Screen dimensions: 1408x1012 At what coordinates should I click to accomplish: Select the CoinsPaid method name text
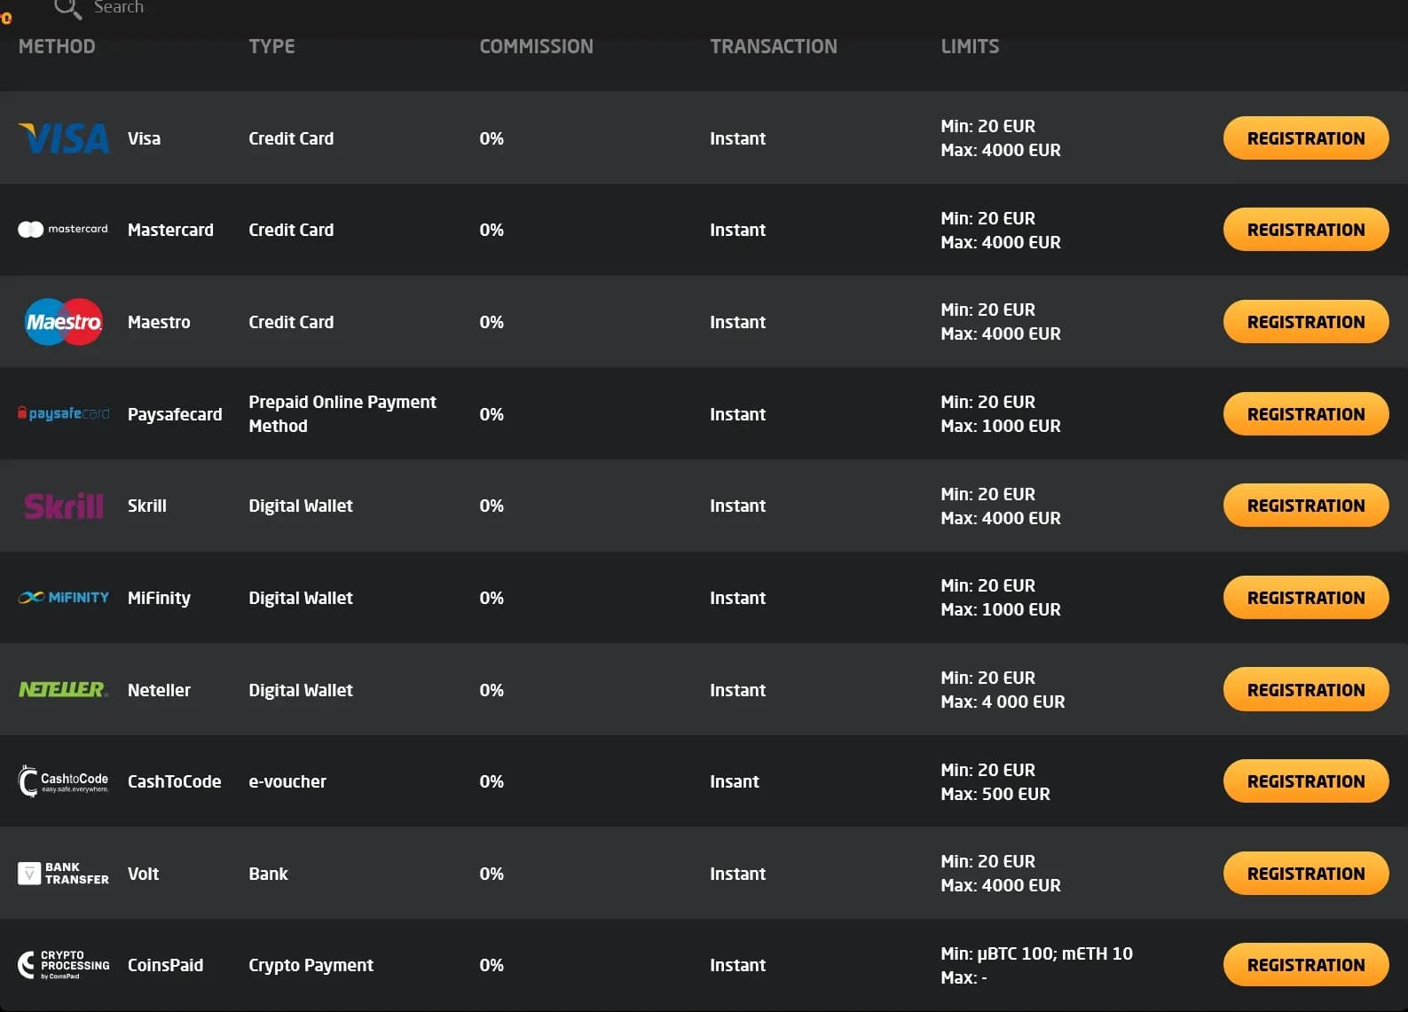click(165, 965)
